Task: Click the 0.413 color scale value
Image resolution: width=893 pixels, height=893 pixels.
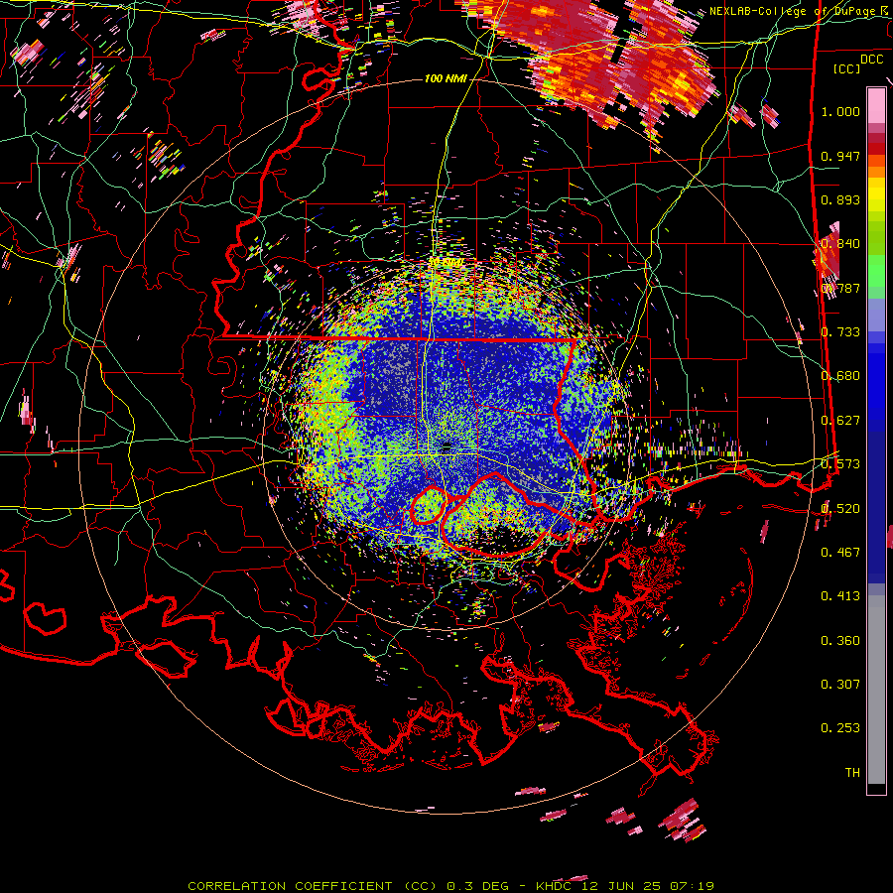Action: 840,596
